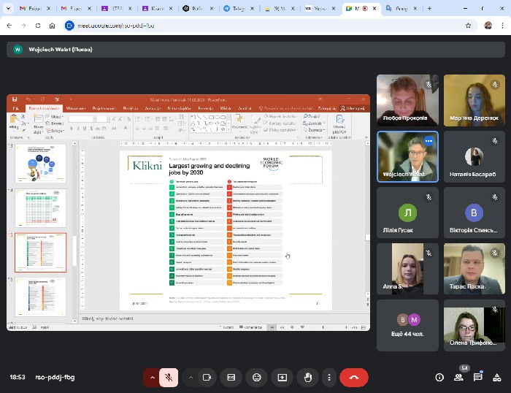The image size is (511, 393).
Task: Open more options three-dot menu
Action: pyautogui.click(x=328, y=377)
